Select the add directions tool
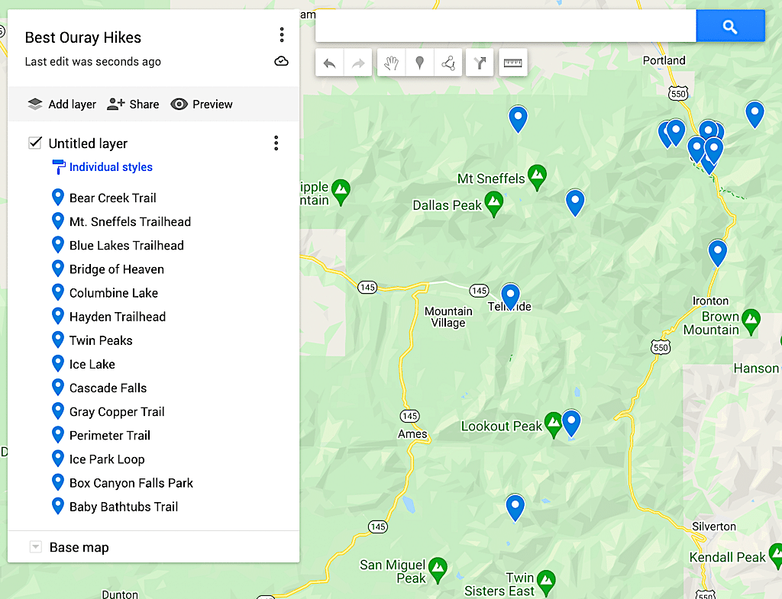 coord(480,63)
